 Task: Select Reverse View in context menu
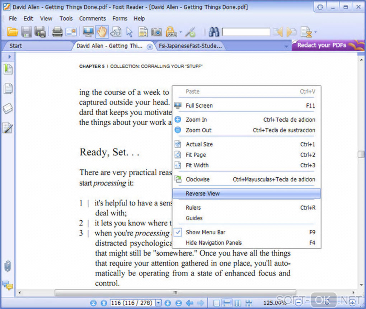pos(247,193)
